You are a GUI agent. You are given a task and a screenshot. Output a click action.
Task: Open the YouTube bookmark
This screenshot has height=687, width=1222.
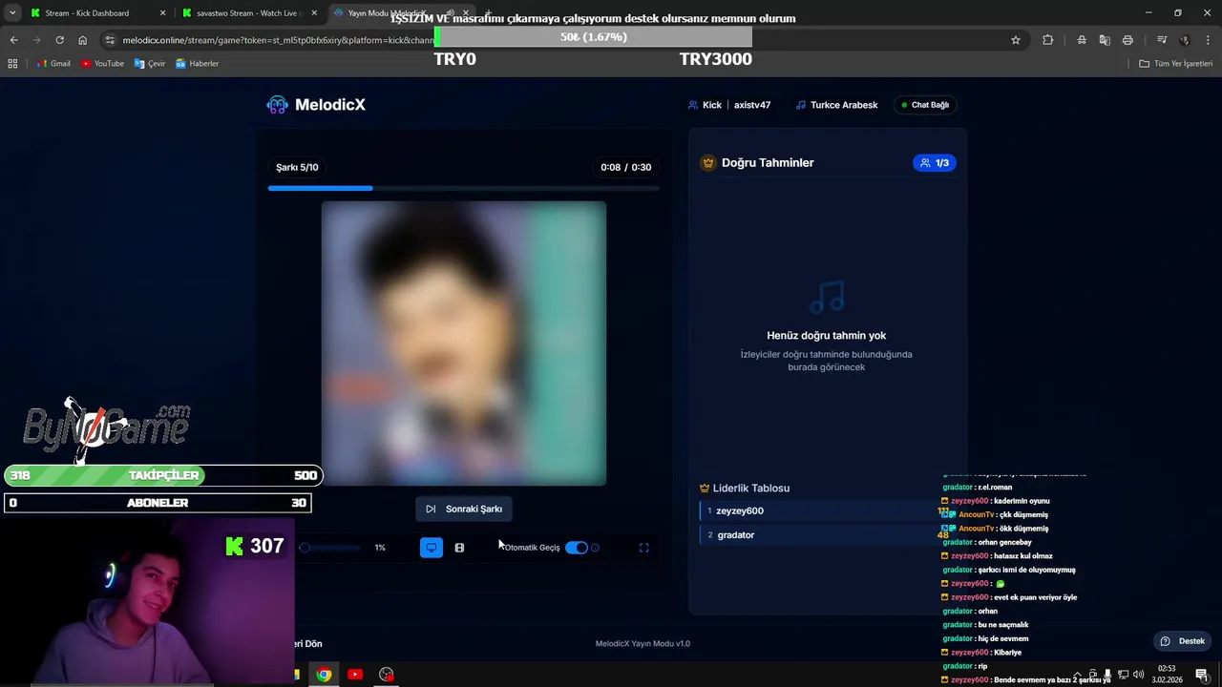[102, 64]
